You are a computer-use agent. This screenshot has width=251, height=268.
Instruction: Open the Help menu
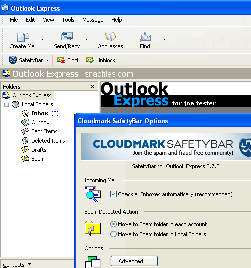[x=117, y=20]
